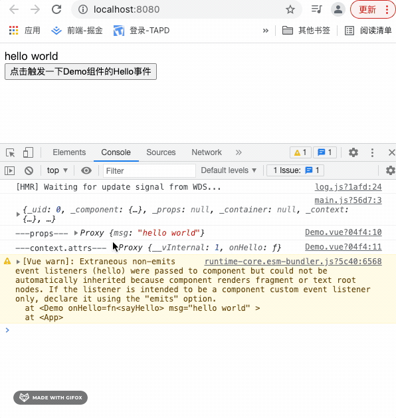
Task: Open the messages count badge in DevTools header
Action: (325, 152)
